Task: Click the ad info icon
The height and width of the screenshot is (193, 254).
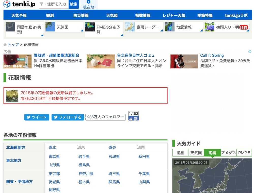Action: pyautogui.click(x=250, y=52)
